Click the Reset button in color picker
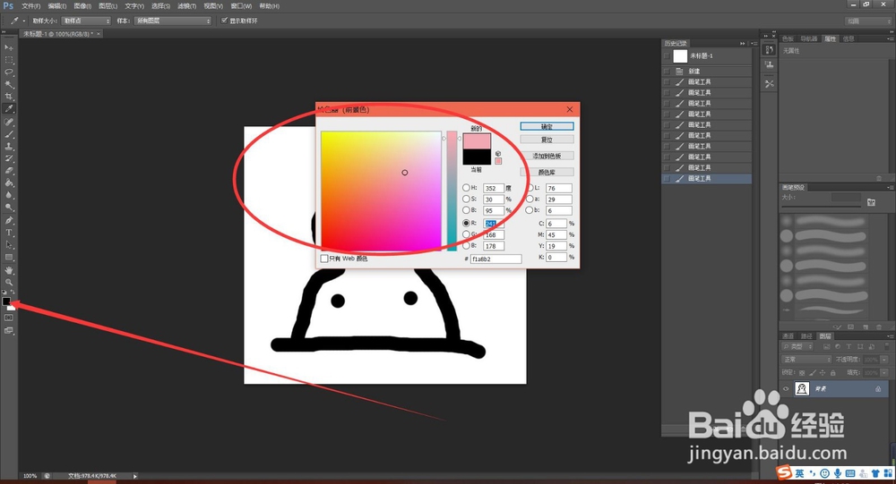This screenshot has height=484, width=896. [547, 140]
